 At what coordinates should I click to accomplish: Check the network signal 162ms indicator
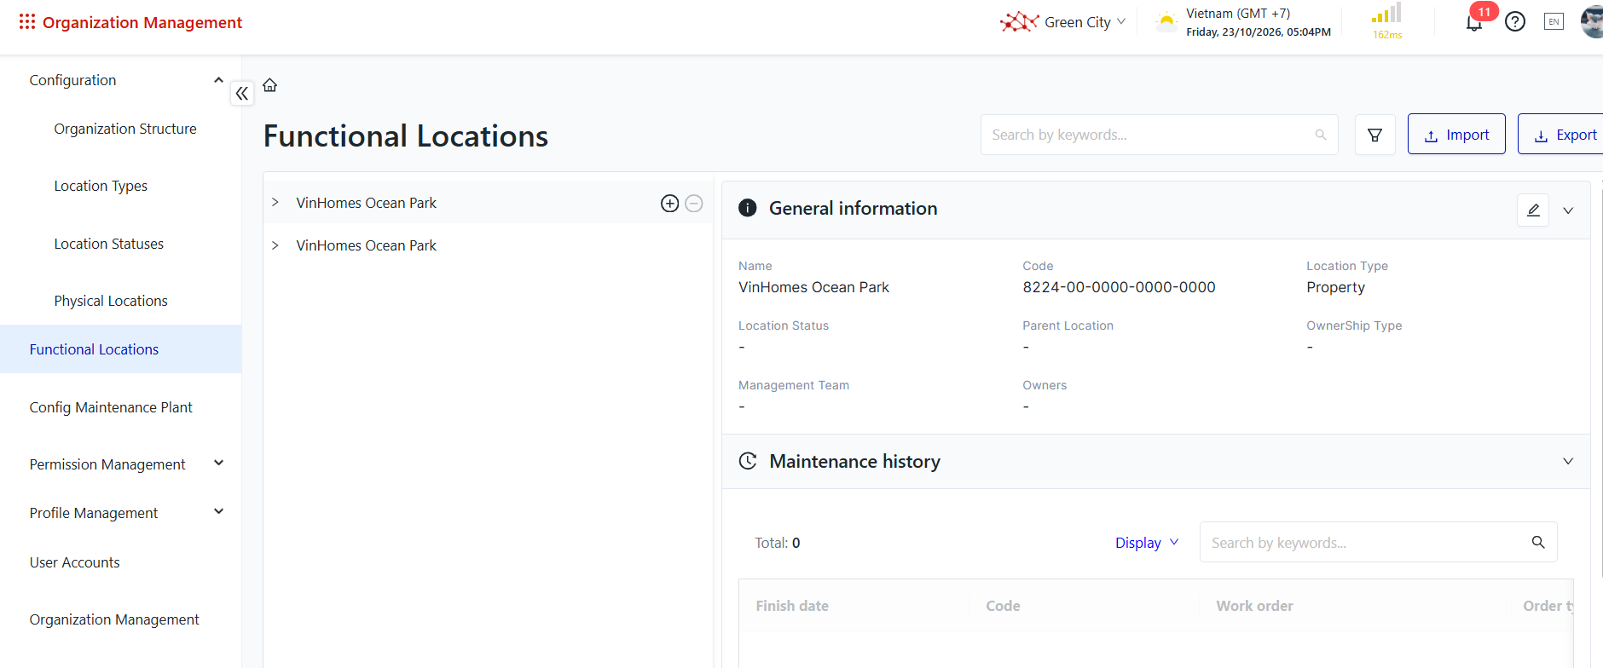[x=1387, y=22]
